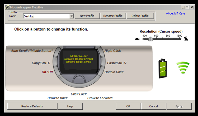Screen dimensions: 198x116
Task: Click the battery level icon
Action: coord(163,69)
